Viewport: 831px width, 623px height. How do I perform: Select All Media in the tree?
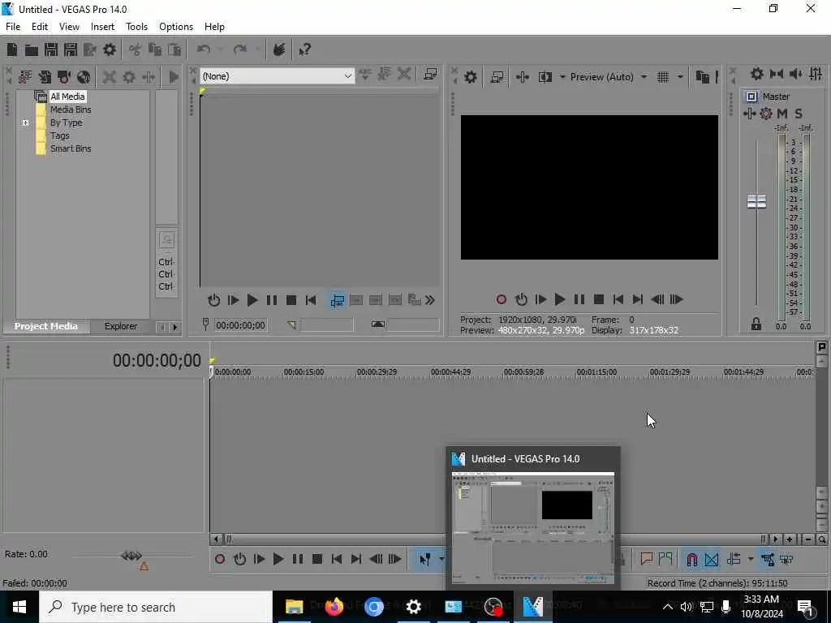(x=67, y=97)
